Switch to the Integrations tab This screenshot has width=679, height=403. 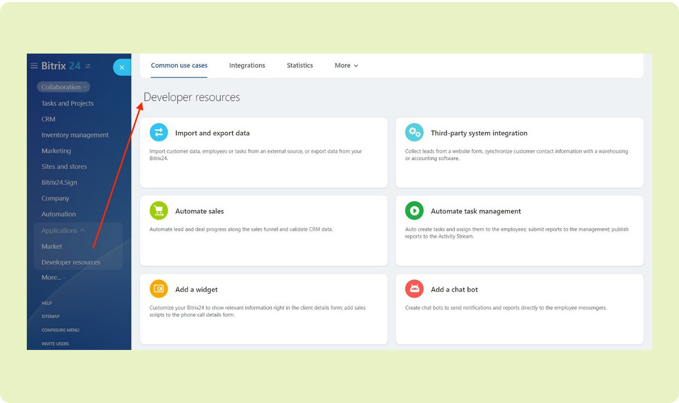coord(247,66)
